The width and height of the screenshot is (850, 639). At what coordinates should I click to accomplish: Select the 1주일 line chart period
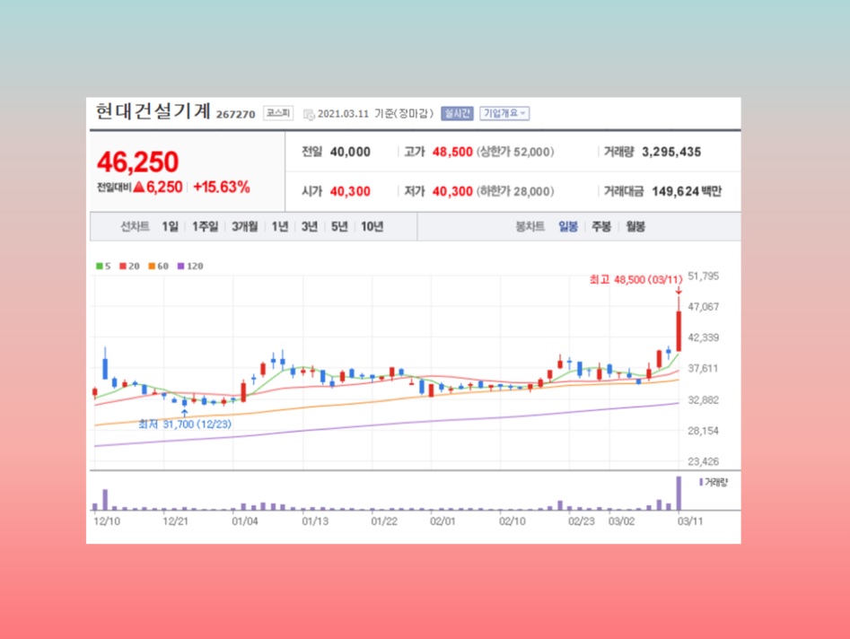coord(205,226)
